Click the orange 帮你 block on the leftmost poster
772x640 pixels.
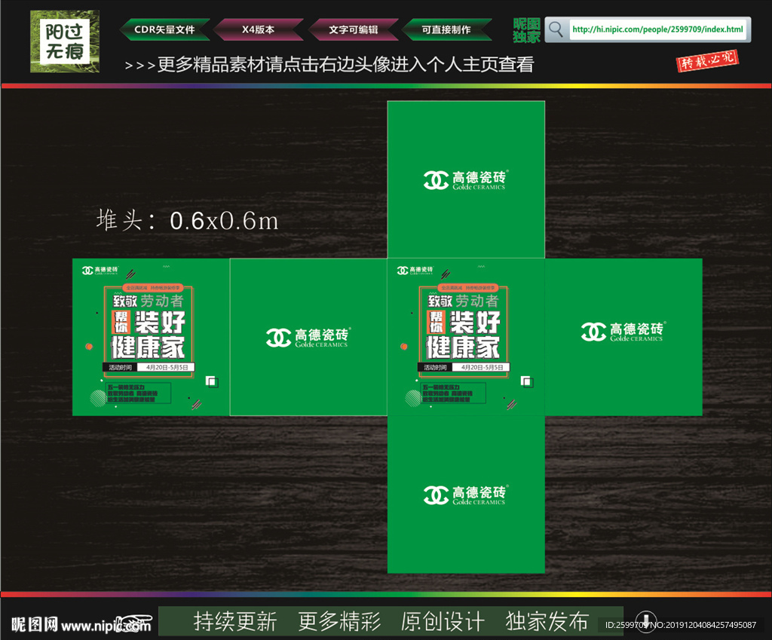click(121, 322)
